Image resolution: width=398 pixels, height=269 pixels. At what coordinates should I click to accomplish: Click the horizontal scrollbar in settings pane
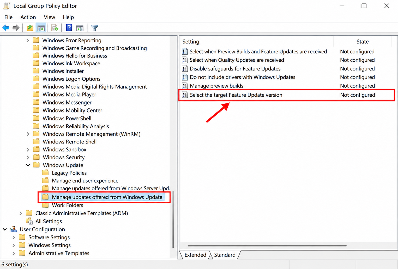pos(267,246)
